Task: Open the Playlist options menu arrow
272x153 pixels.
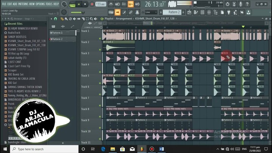Action: tap(51, 19)
